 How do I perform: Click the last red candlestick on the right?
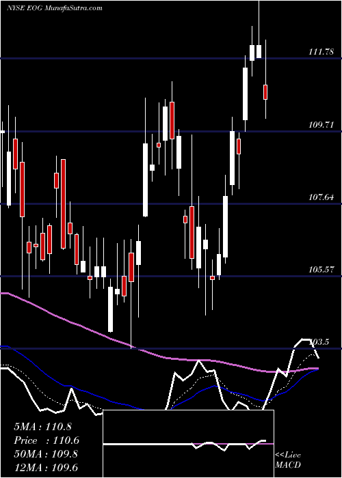point(265,92)
